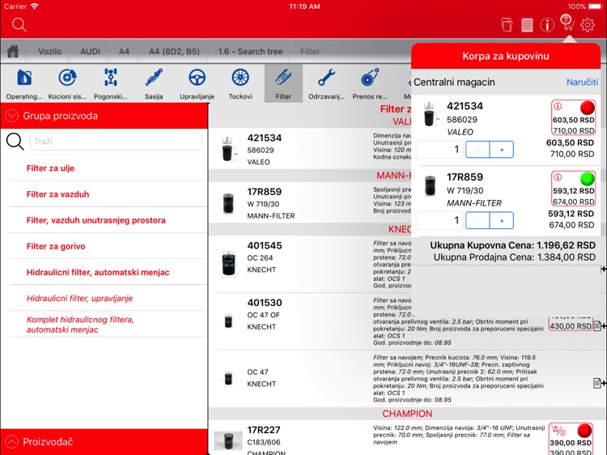Select Ukupna Kupovna Cena total text

513,245
